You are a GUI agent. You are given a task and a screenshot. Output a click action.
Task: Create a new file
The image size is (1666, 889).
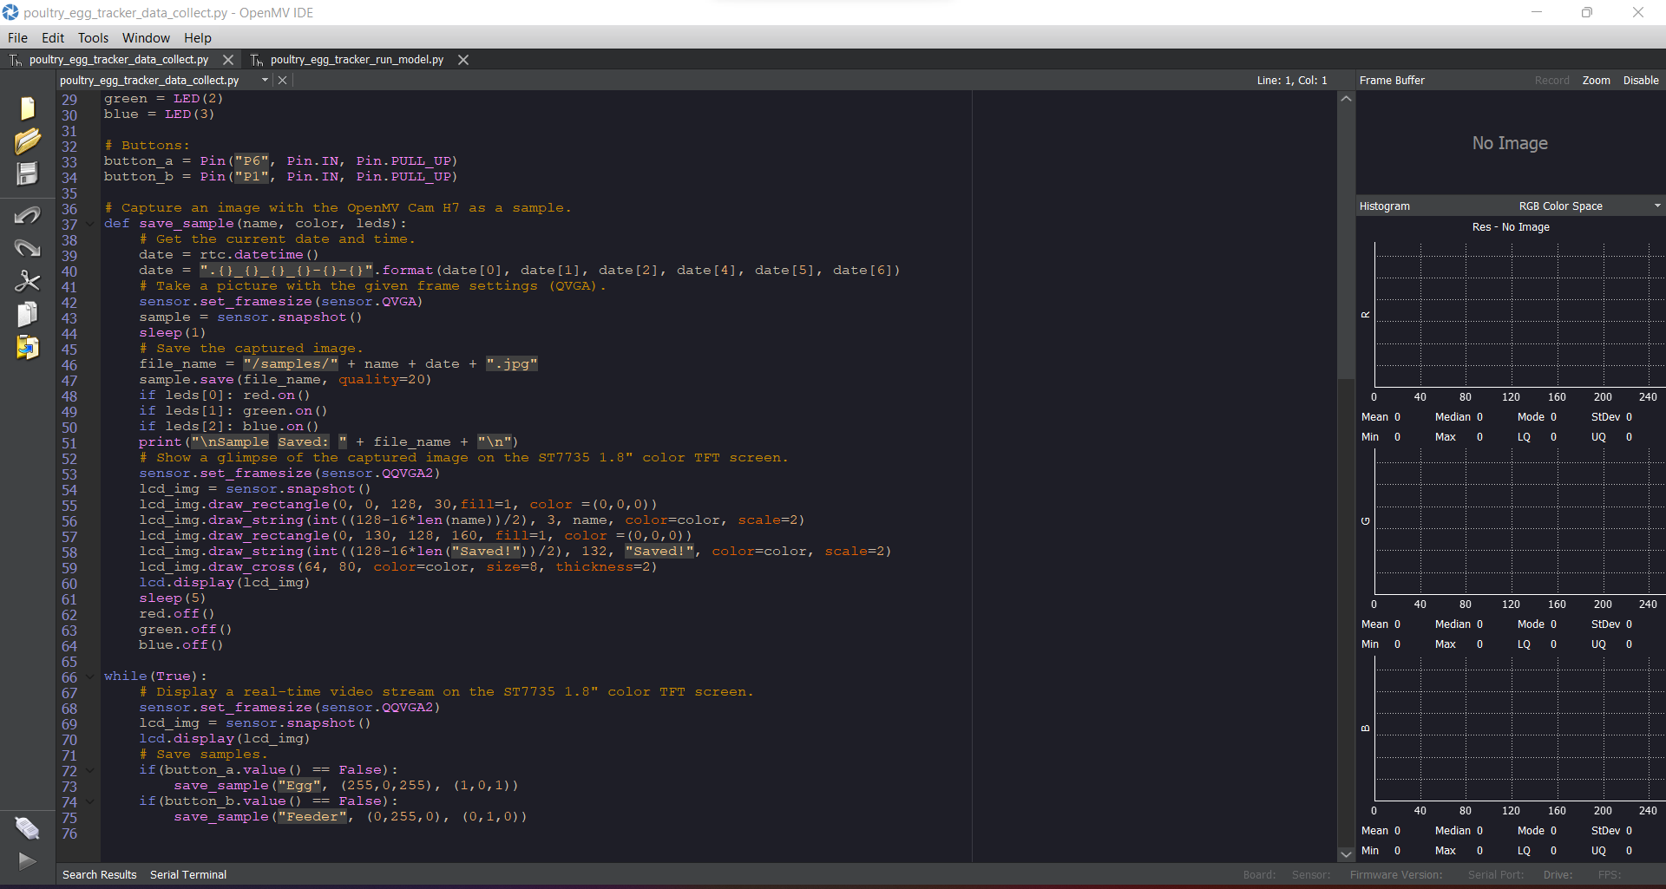point(27,108)
